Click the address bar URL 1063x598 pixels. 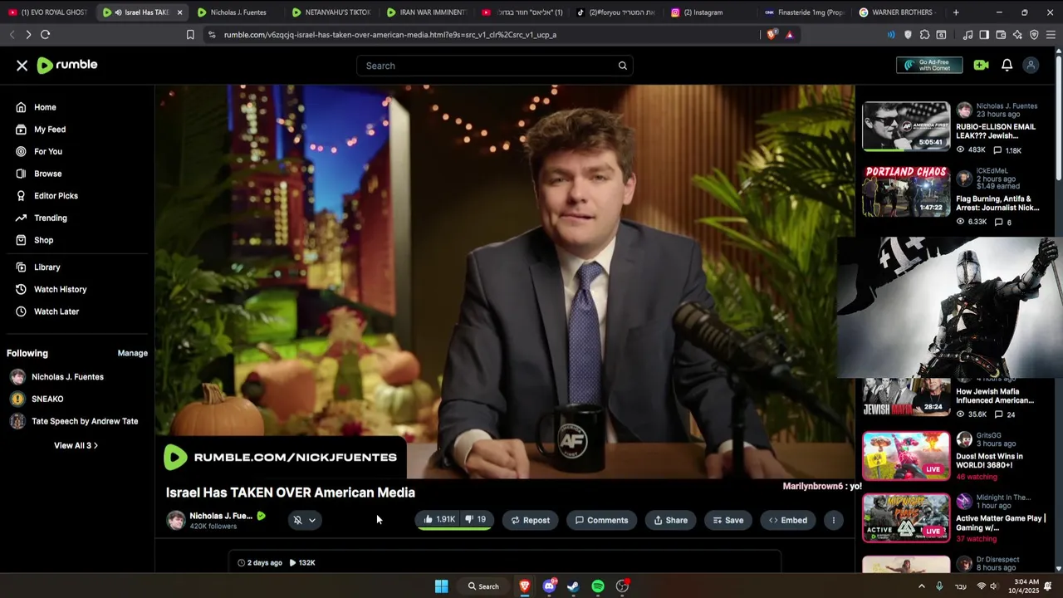coord(390,35)
